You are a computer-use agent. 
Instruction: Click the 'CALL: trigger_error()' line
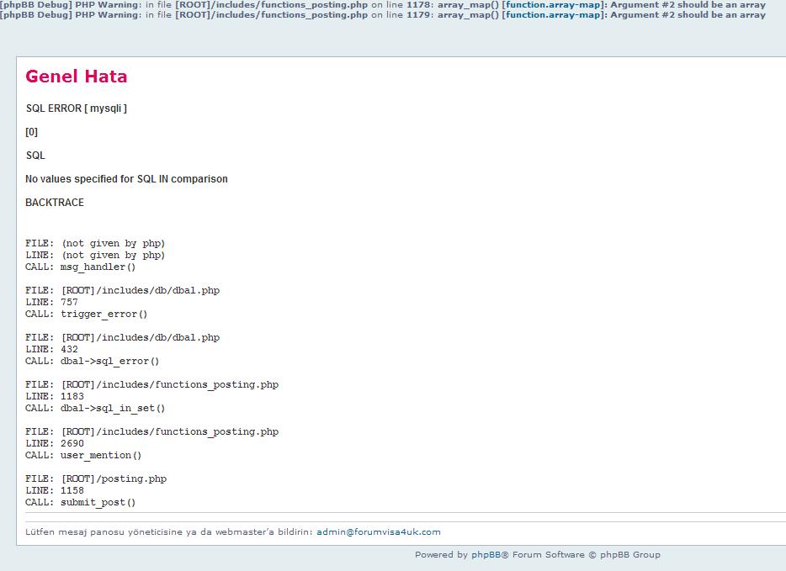click(x=86, y=314)
